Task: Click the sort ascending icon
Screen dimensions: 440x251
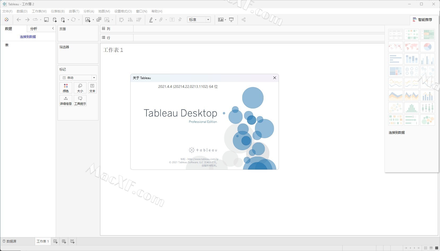Action: [130, 20]
